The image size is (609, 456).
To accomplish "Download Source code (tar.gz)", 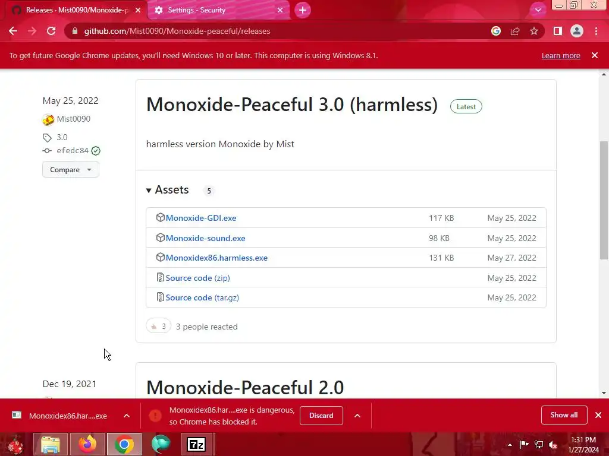I will click(x=202, y=298).
